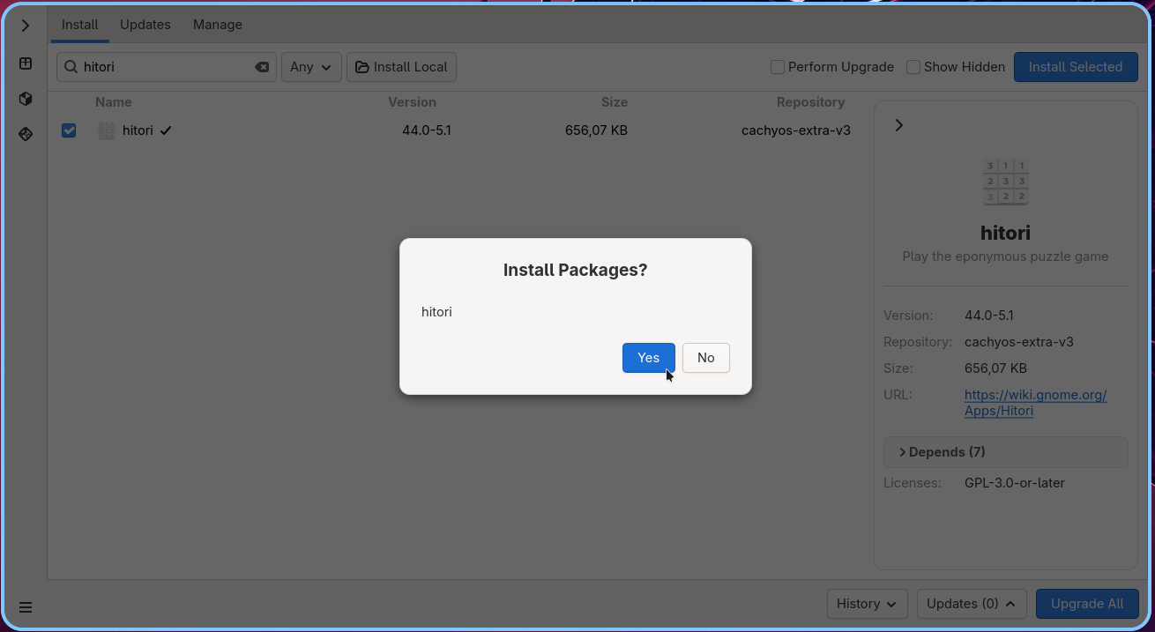Click the large hitori puzzle icon in the details
The width and height of the screenshot is (1155, 632).
tap(1005, 182)
